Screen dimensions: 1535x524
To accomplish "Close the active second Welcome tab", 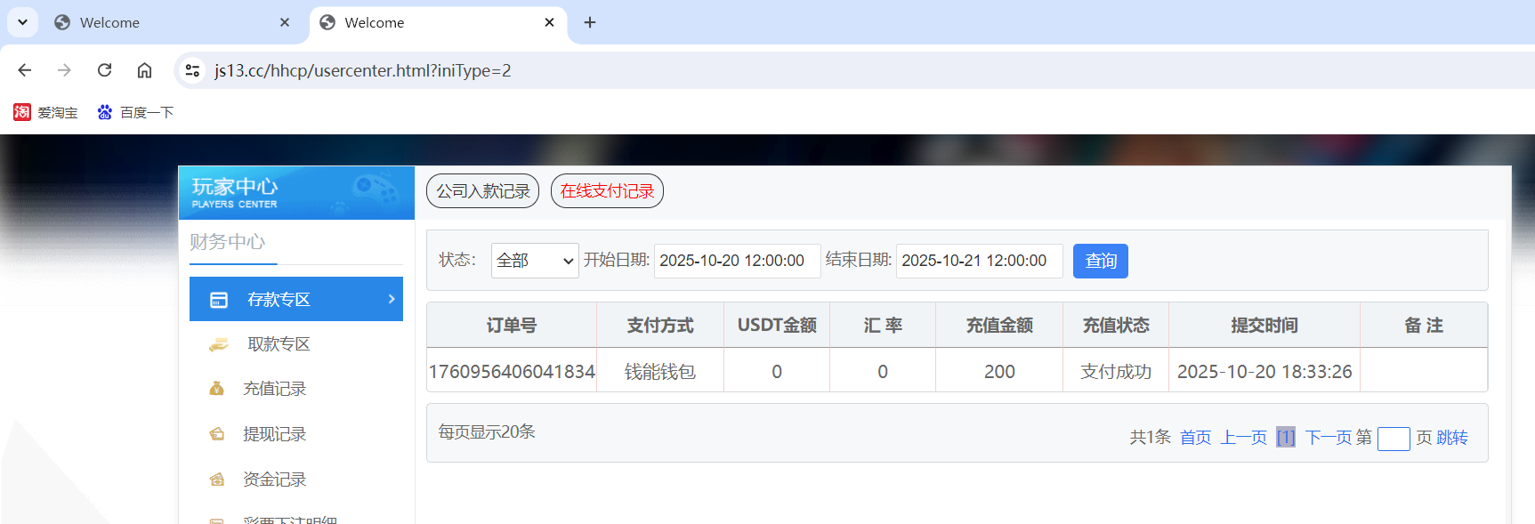I will tap(550, 22).
